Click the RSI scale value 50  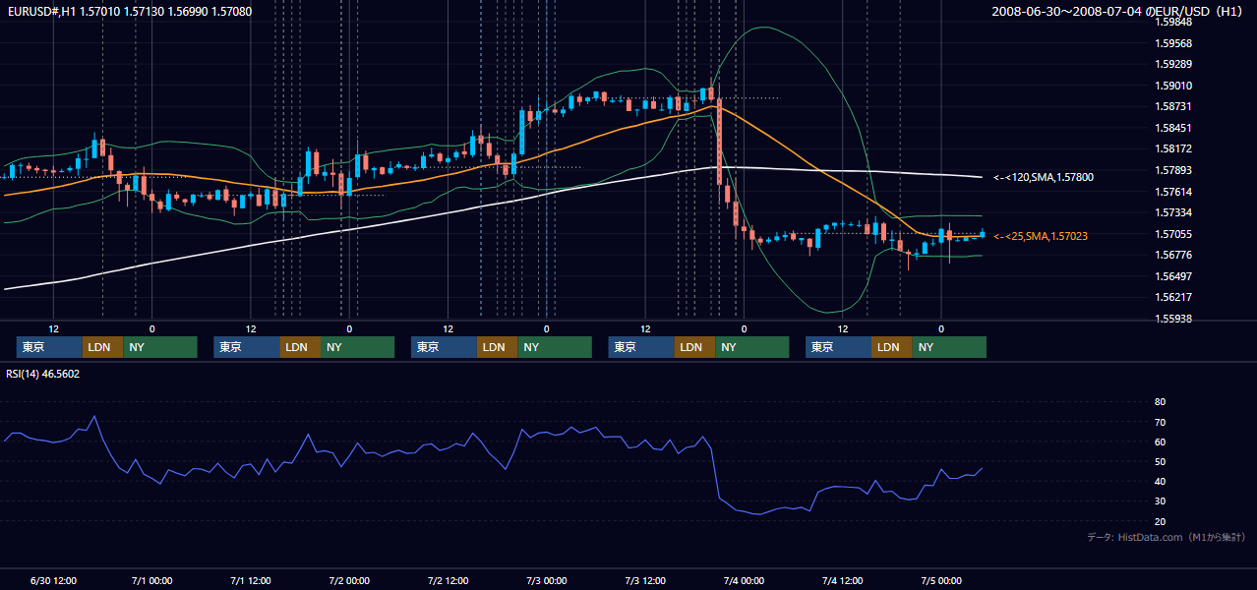tap(1160, 461)
